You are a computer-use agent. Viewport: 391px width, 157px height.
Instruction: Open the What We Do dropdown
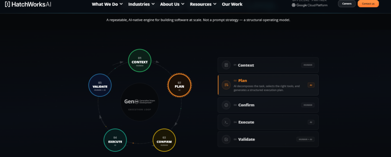107,4
